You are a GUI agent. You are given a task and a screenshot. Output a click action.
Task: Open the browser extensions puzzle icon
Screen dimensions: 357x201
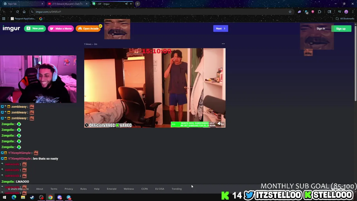click(320, 12)
